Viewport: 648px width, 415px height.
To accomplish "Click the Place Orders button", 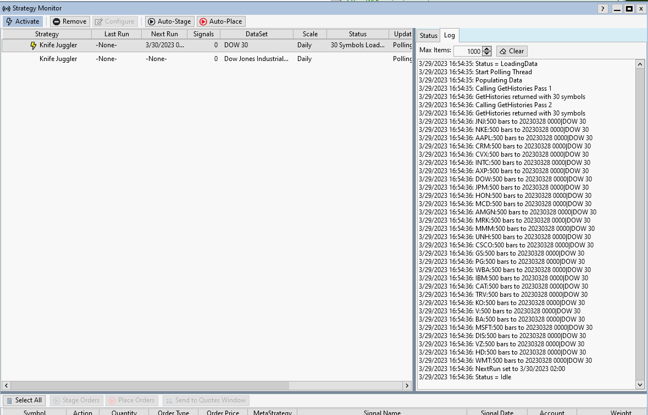I will click(x=131, y=400).
